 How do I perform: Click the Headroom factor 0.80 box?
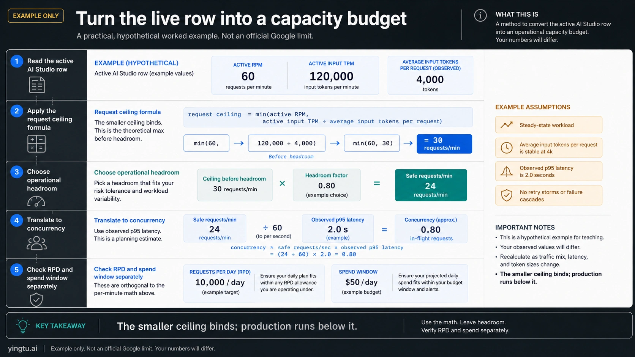coord(327,185)
